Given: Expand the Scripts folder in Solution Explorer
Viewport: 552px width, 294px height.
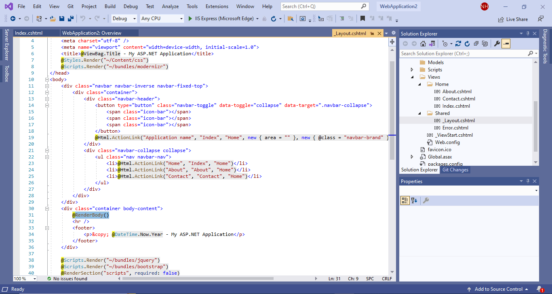Looking at the screenshot, I should click(412, 70).
